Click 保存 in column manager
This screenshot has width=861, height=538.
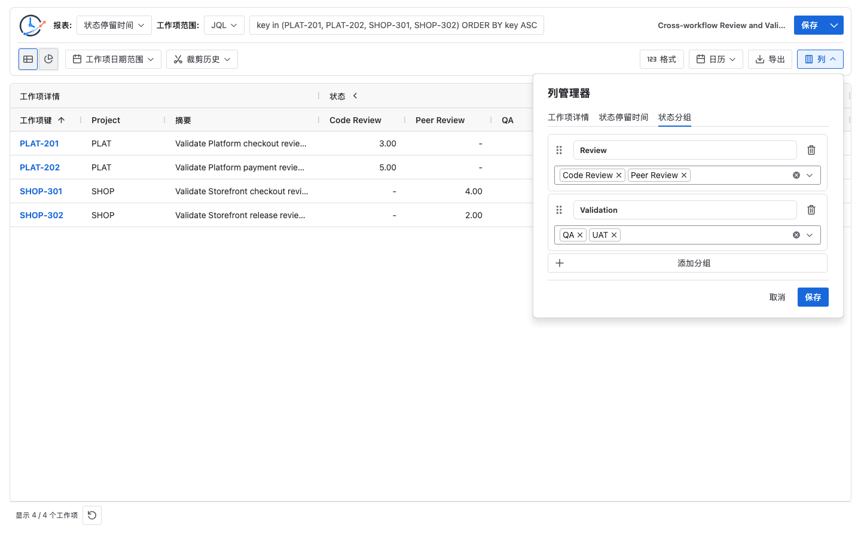(813, 297)
